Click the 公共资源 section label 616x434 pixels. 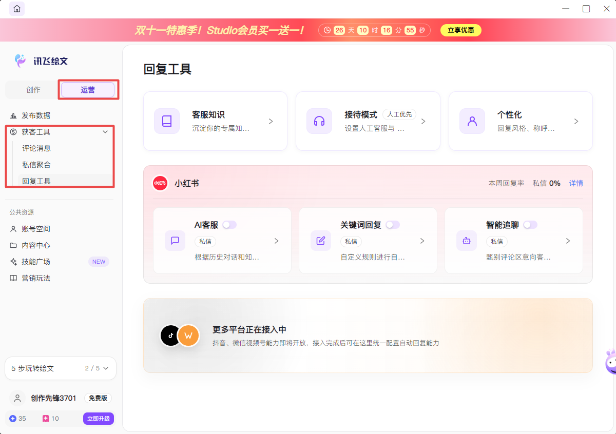pos(22,212)
